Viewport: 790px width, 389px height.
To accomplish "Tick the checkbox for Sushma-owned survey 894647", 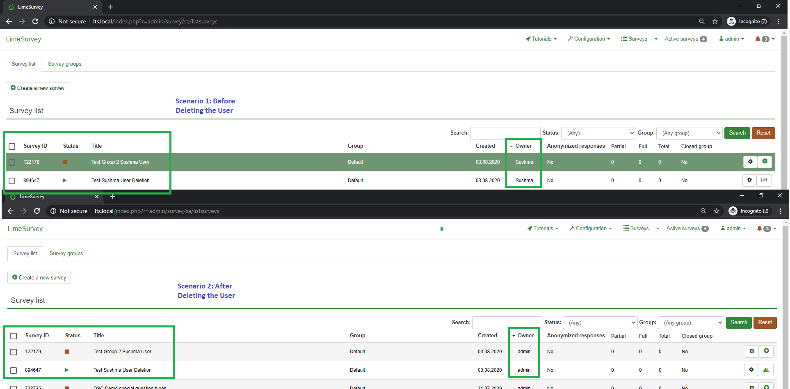I will tap(12, 181).
